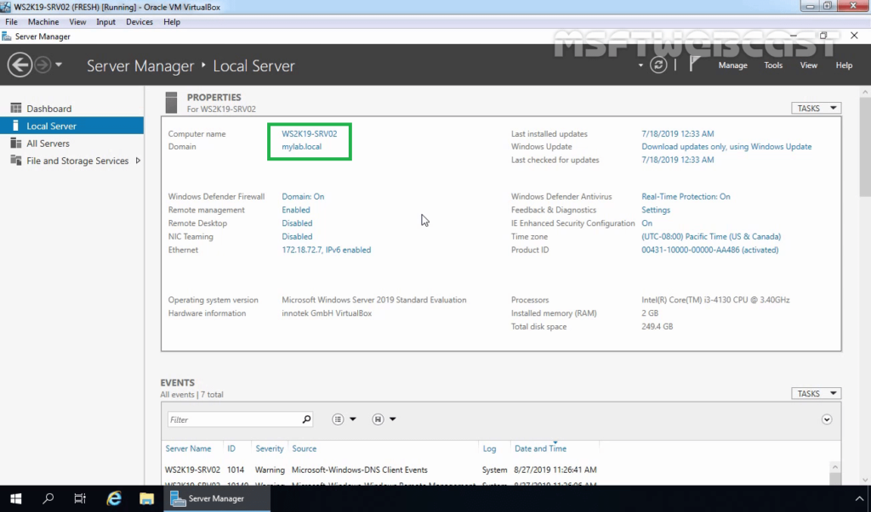Click in the Events Filter field

(234, 419)
